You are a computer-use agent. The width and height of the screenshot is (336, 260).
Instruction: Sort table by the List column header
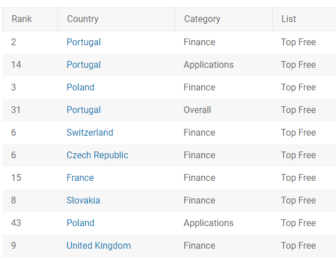[x=288, y=19]
